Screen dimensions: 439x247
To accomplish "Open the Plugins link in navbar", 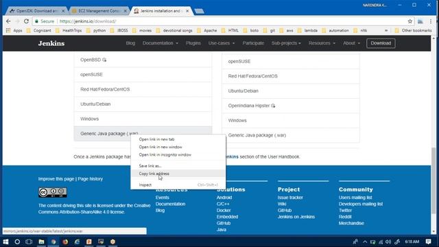I will [x=193, y=43].
